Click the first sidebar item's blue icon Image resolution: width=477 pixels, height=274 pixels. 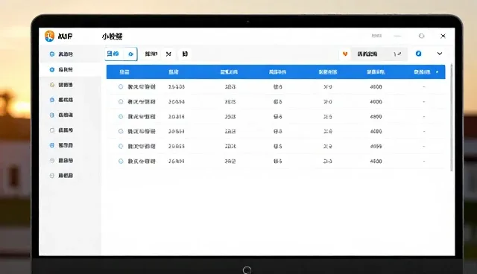pyautogui.click(x=52, y=54)
